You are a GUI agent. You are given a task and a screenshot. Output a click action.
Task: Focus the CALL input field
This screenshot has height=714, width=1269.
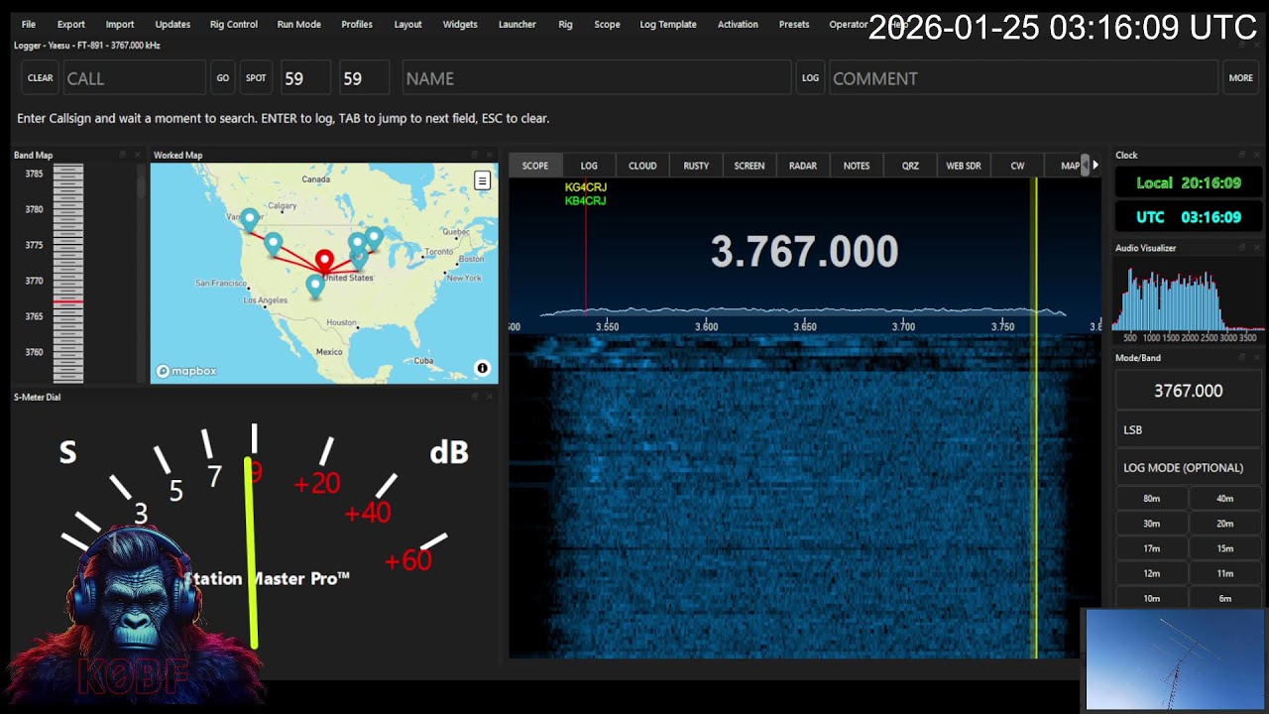[x=134, y=78]
